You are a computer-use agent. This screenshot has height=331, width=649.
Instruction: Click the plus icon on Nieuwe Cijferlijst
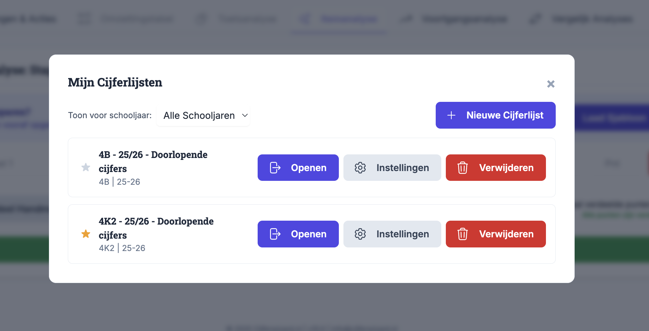(x=452, y=115)
